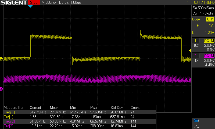
Task: Click the rising edge trigger slope icon
Action: pyautogui.click(x=197, y=26)
